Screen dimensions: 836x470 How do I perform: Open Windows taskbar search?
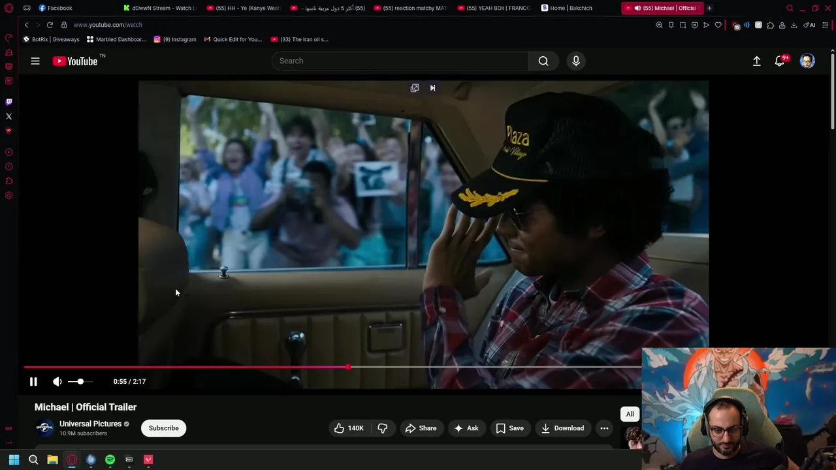tap(33, 460)
